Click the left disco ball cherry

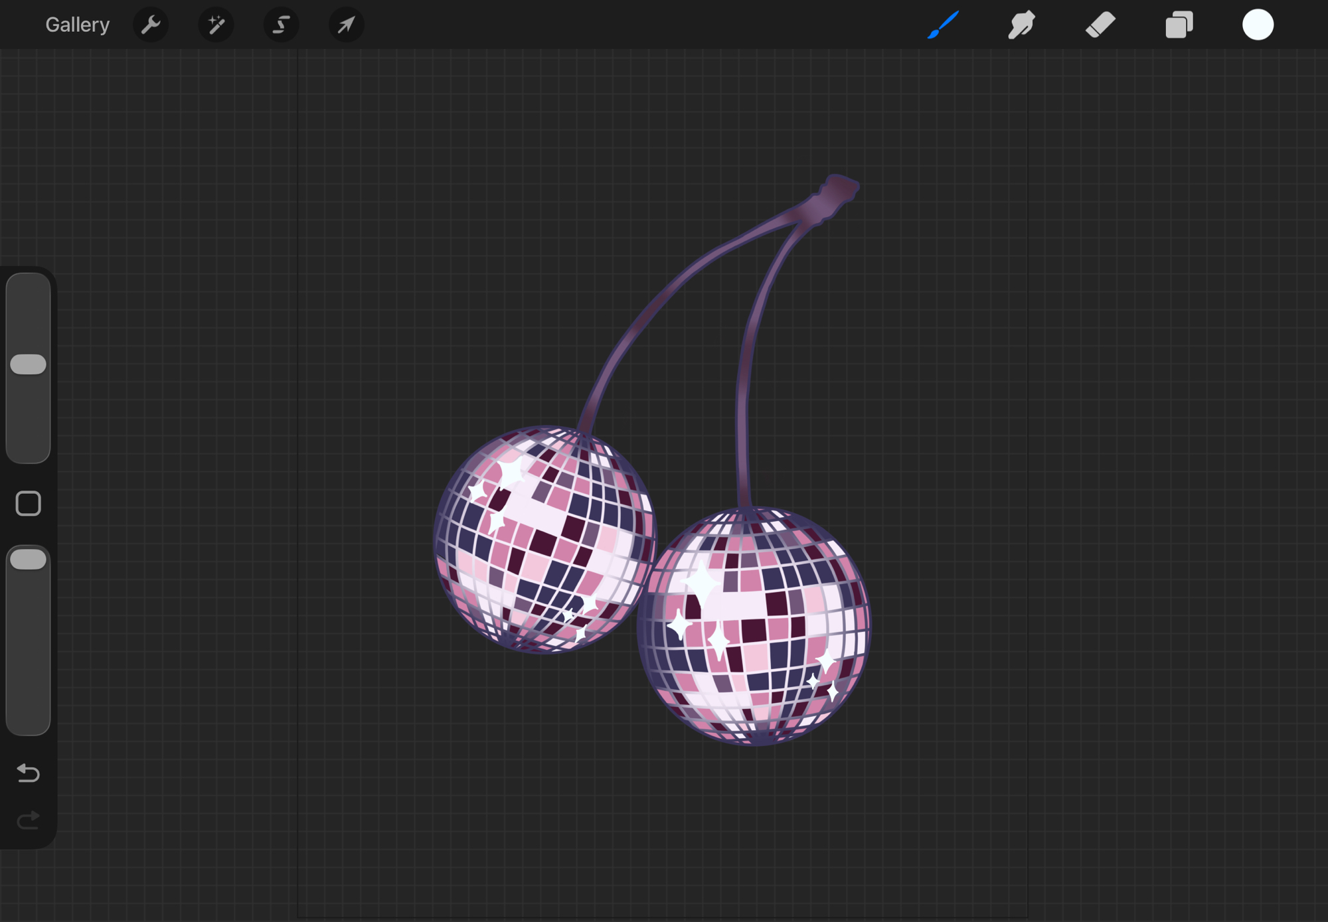tap(544, 539)
